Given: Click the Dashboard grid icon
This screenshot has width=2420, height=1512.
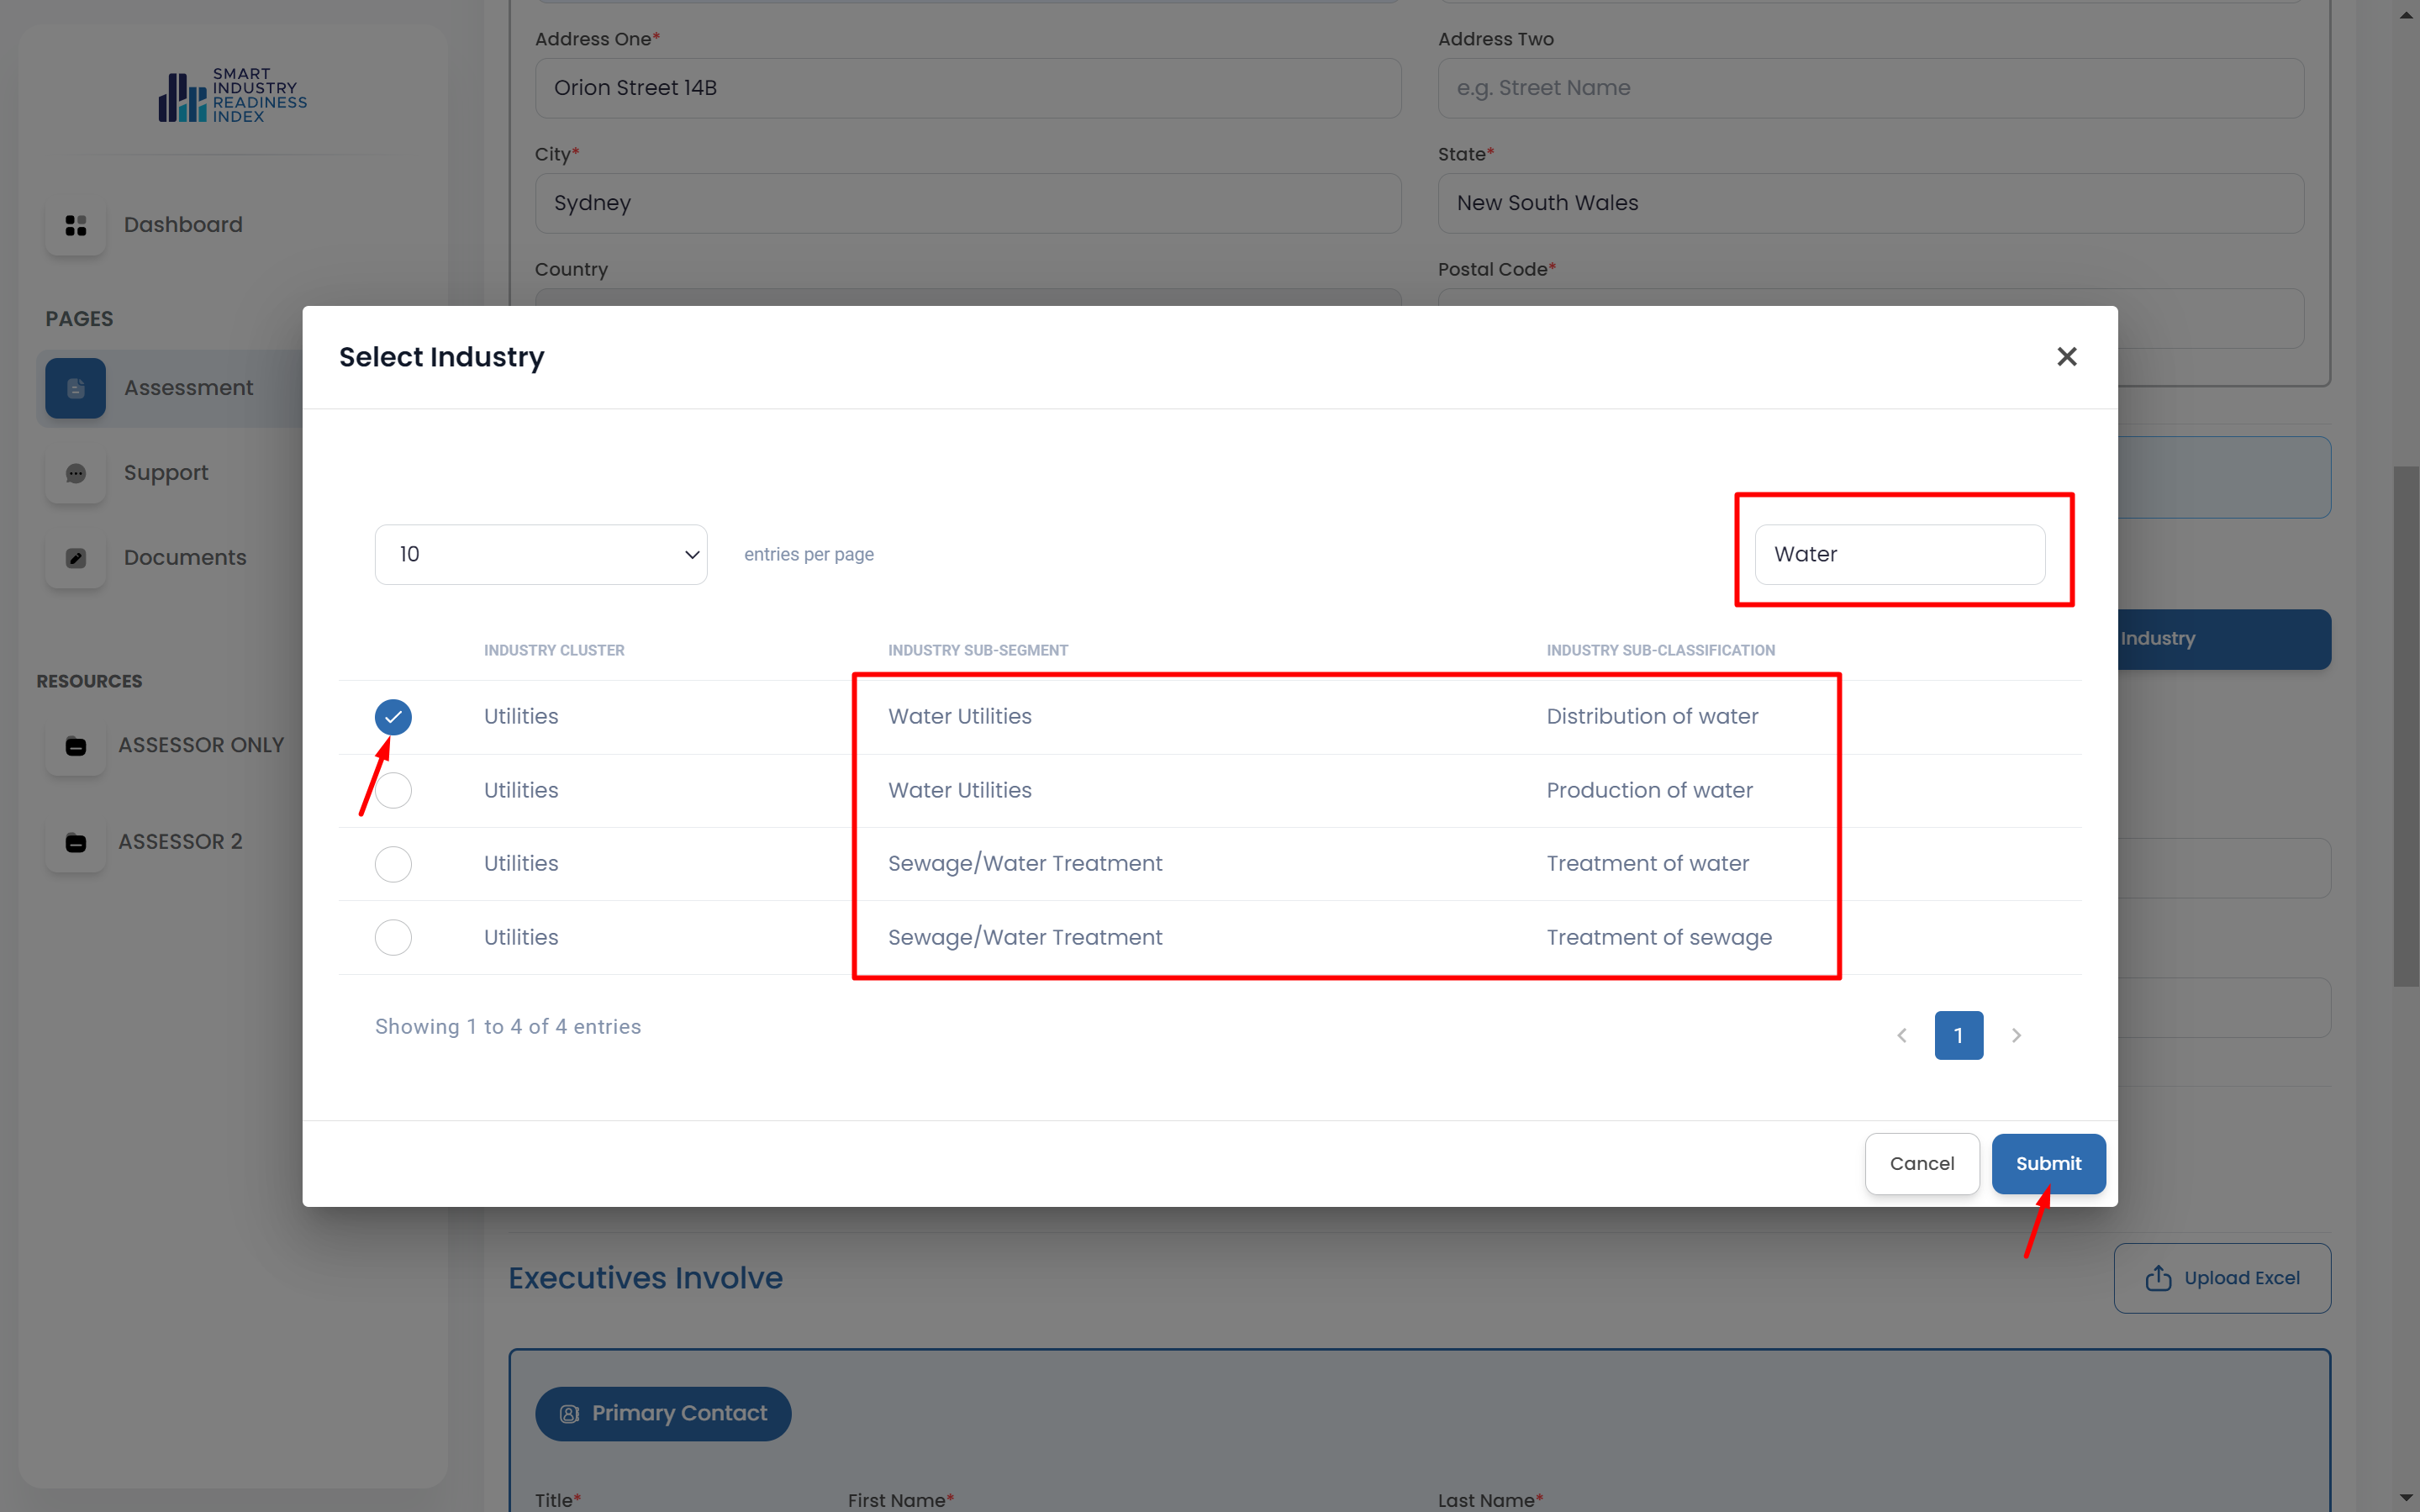Looking at the screenshot, I should pyautogui.click(x=75, y=225).
